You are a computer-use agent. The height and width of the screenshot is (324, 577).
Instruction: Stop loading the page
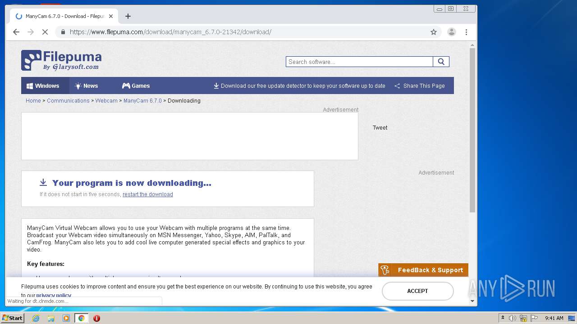(x=45, y=32)
